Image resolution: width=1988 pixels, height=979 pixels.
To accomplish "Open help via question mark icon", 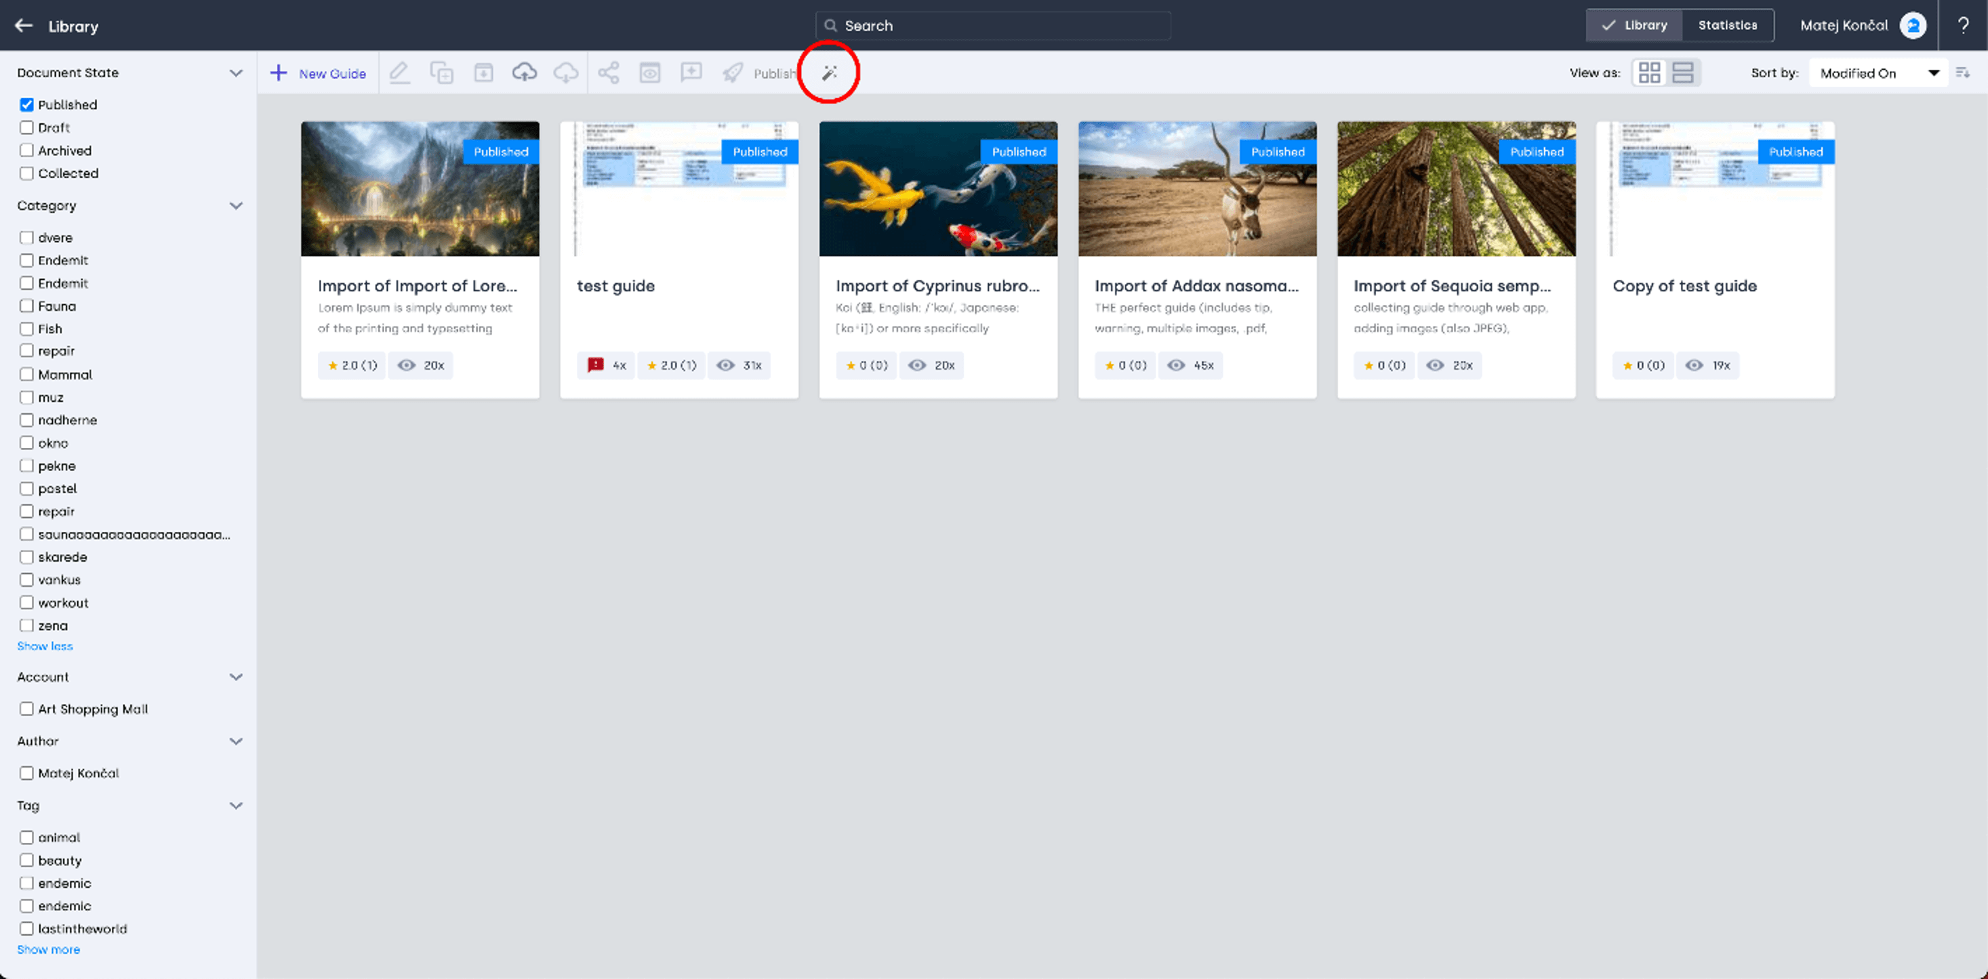I will (x=1964, y=26).
